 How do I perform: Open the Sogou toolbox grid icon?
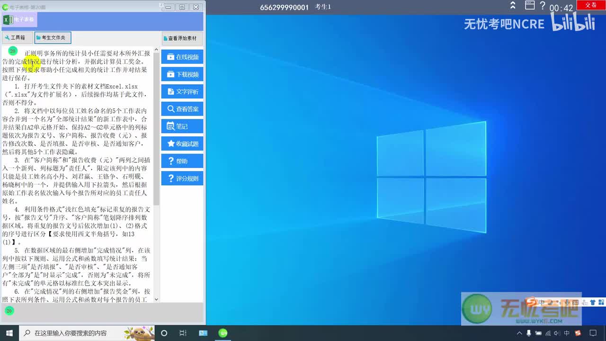pyautogui.click(x=601, y=302)
